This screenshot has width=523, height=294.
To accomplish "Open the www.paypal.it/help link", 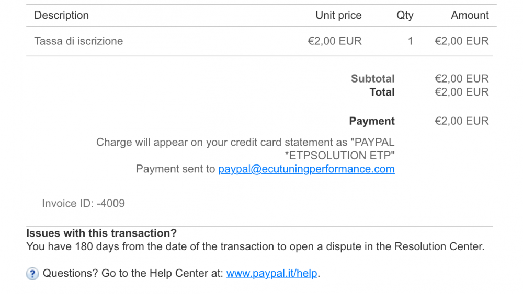I will click(x=271, y=274).
